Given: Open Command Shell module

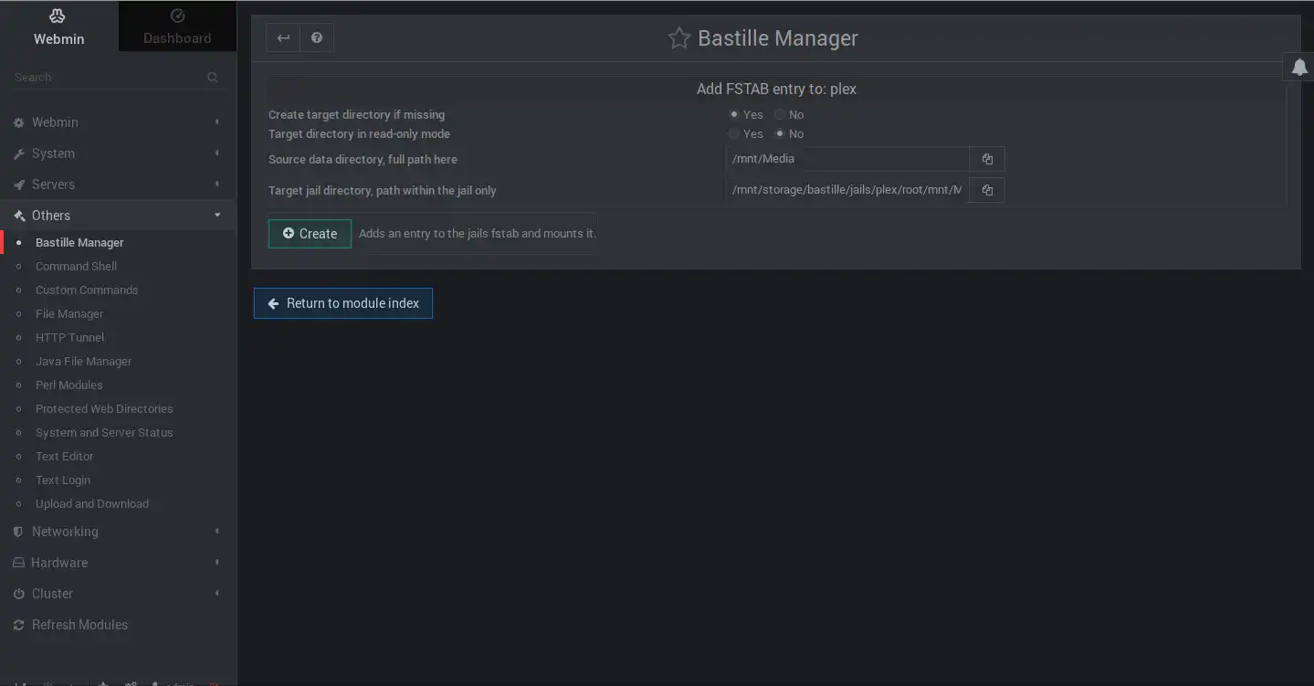Looking at the screenshot, I should point(76,267).
